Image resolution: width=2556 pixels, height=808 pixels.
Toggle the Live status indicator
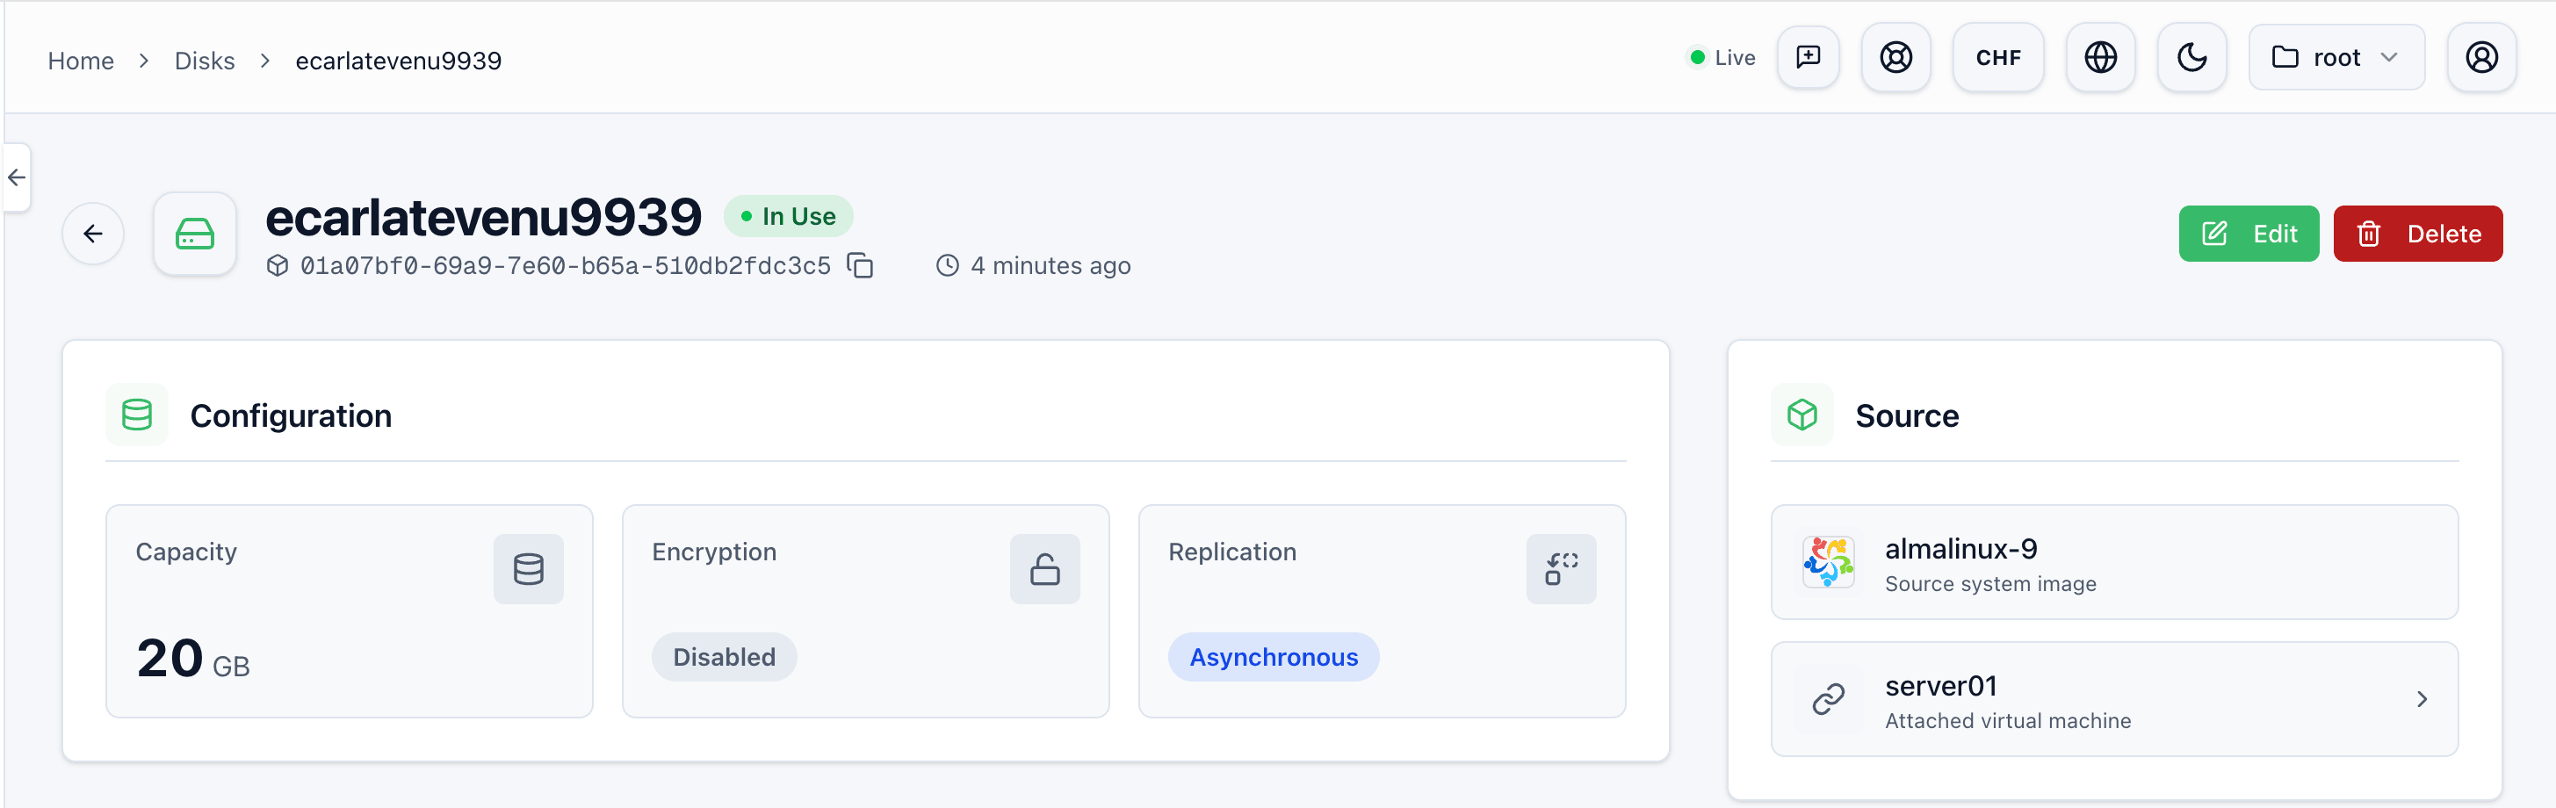tap(1722, 58)
